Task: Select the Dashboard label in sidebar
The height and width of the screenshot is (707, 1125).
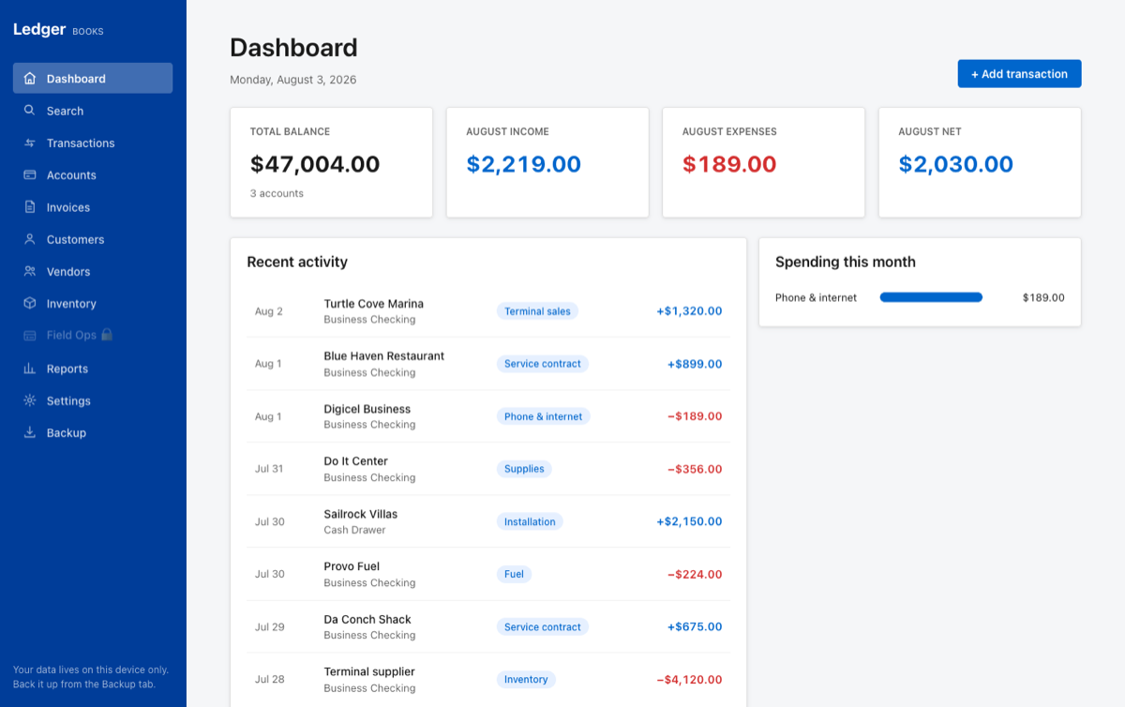Action: point(76,79)
